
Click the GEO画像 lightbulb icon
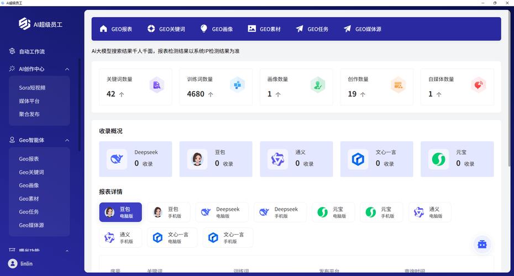click(x=204, y=29)
